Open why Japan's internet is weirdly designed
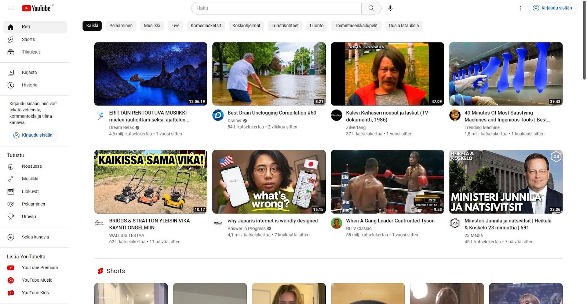 point(273,220)
